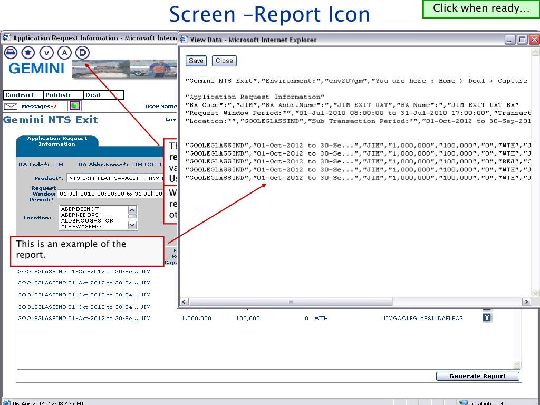Viewport: 540px width, 405px height.
Task: Click the "Gemini NTS Exit" page heading
Action: click(50, 120)
